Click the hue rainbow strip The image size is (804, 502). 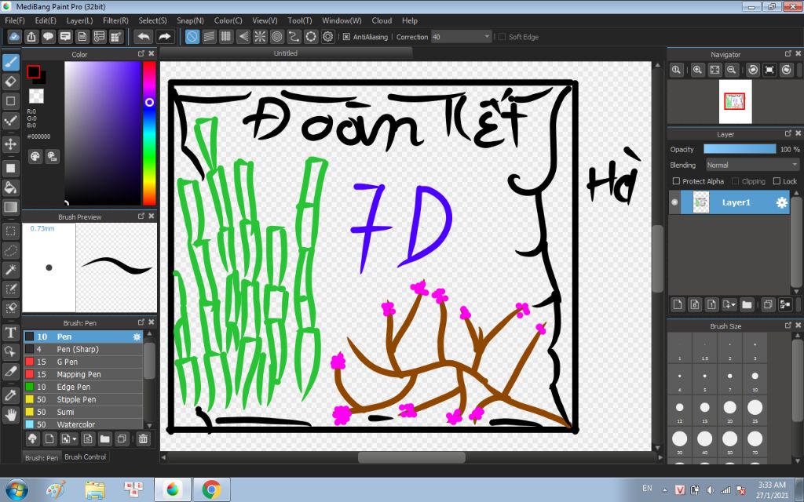(x=149, y=133)
